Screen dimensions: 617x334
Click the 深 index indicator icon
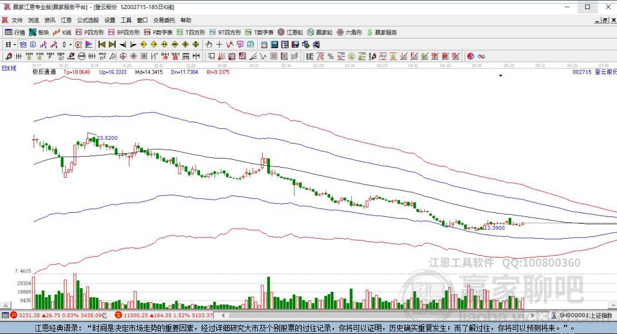click(118, 315)
